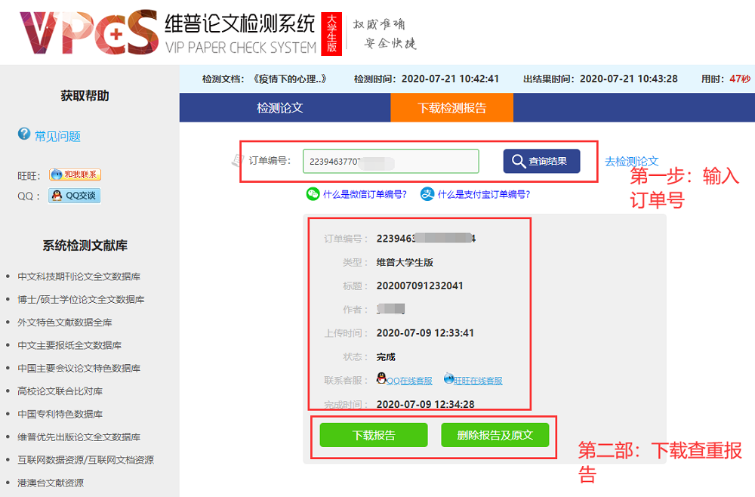Select 港澳台文献资源 entry
The image size is (755, 497).
coord(51,483)
